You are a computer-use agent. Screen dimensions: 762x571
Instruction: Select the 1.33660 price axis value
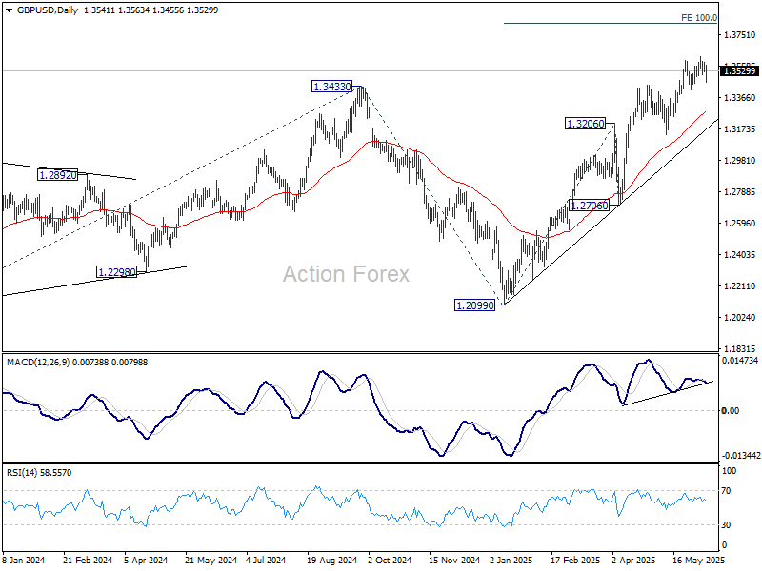(740, 98)
